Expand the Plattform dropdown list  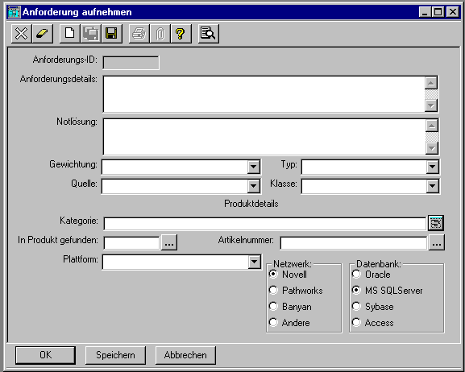click(x=254, y=262)
